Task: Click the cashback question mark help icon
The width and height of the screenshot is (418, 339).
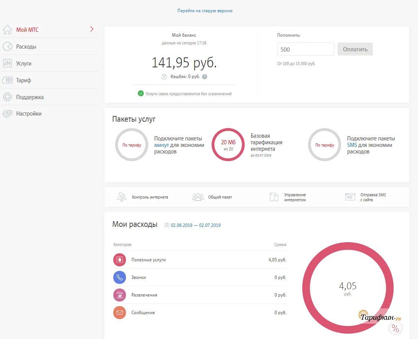Action: [204, 77]
